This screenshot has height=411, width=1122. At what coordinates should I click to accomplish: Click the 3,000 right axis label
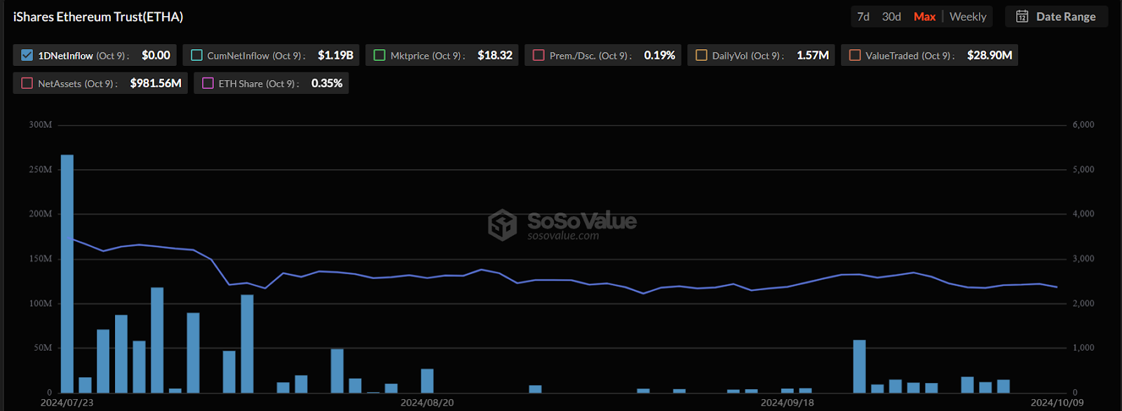click(1083, 259)
